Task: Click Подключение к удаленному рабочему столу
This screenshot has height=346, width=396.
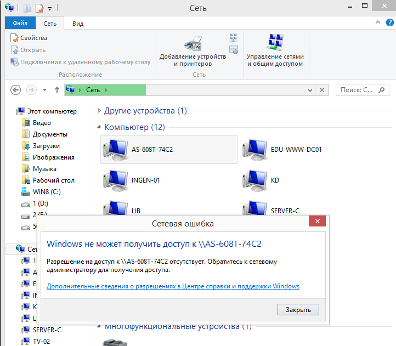Action: (80, 62)
